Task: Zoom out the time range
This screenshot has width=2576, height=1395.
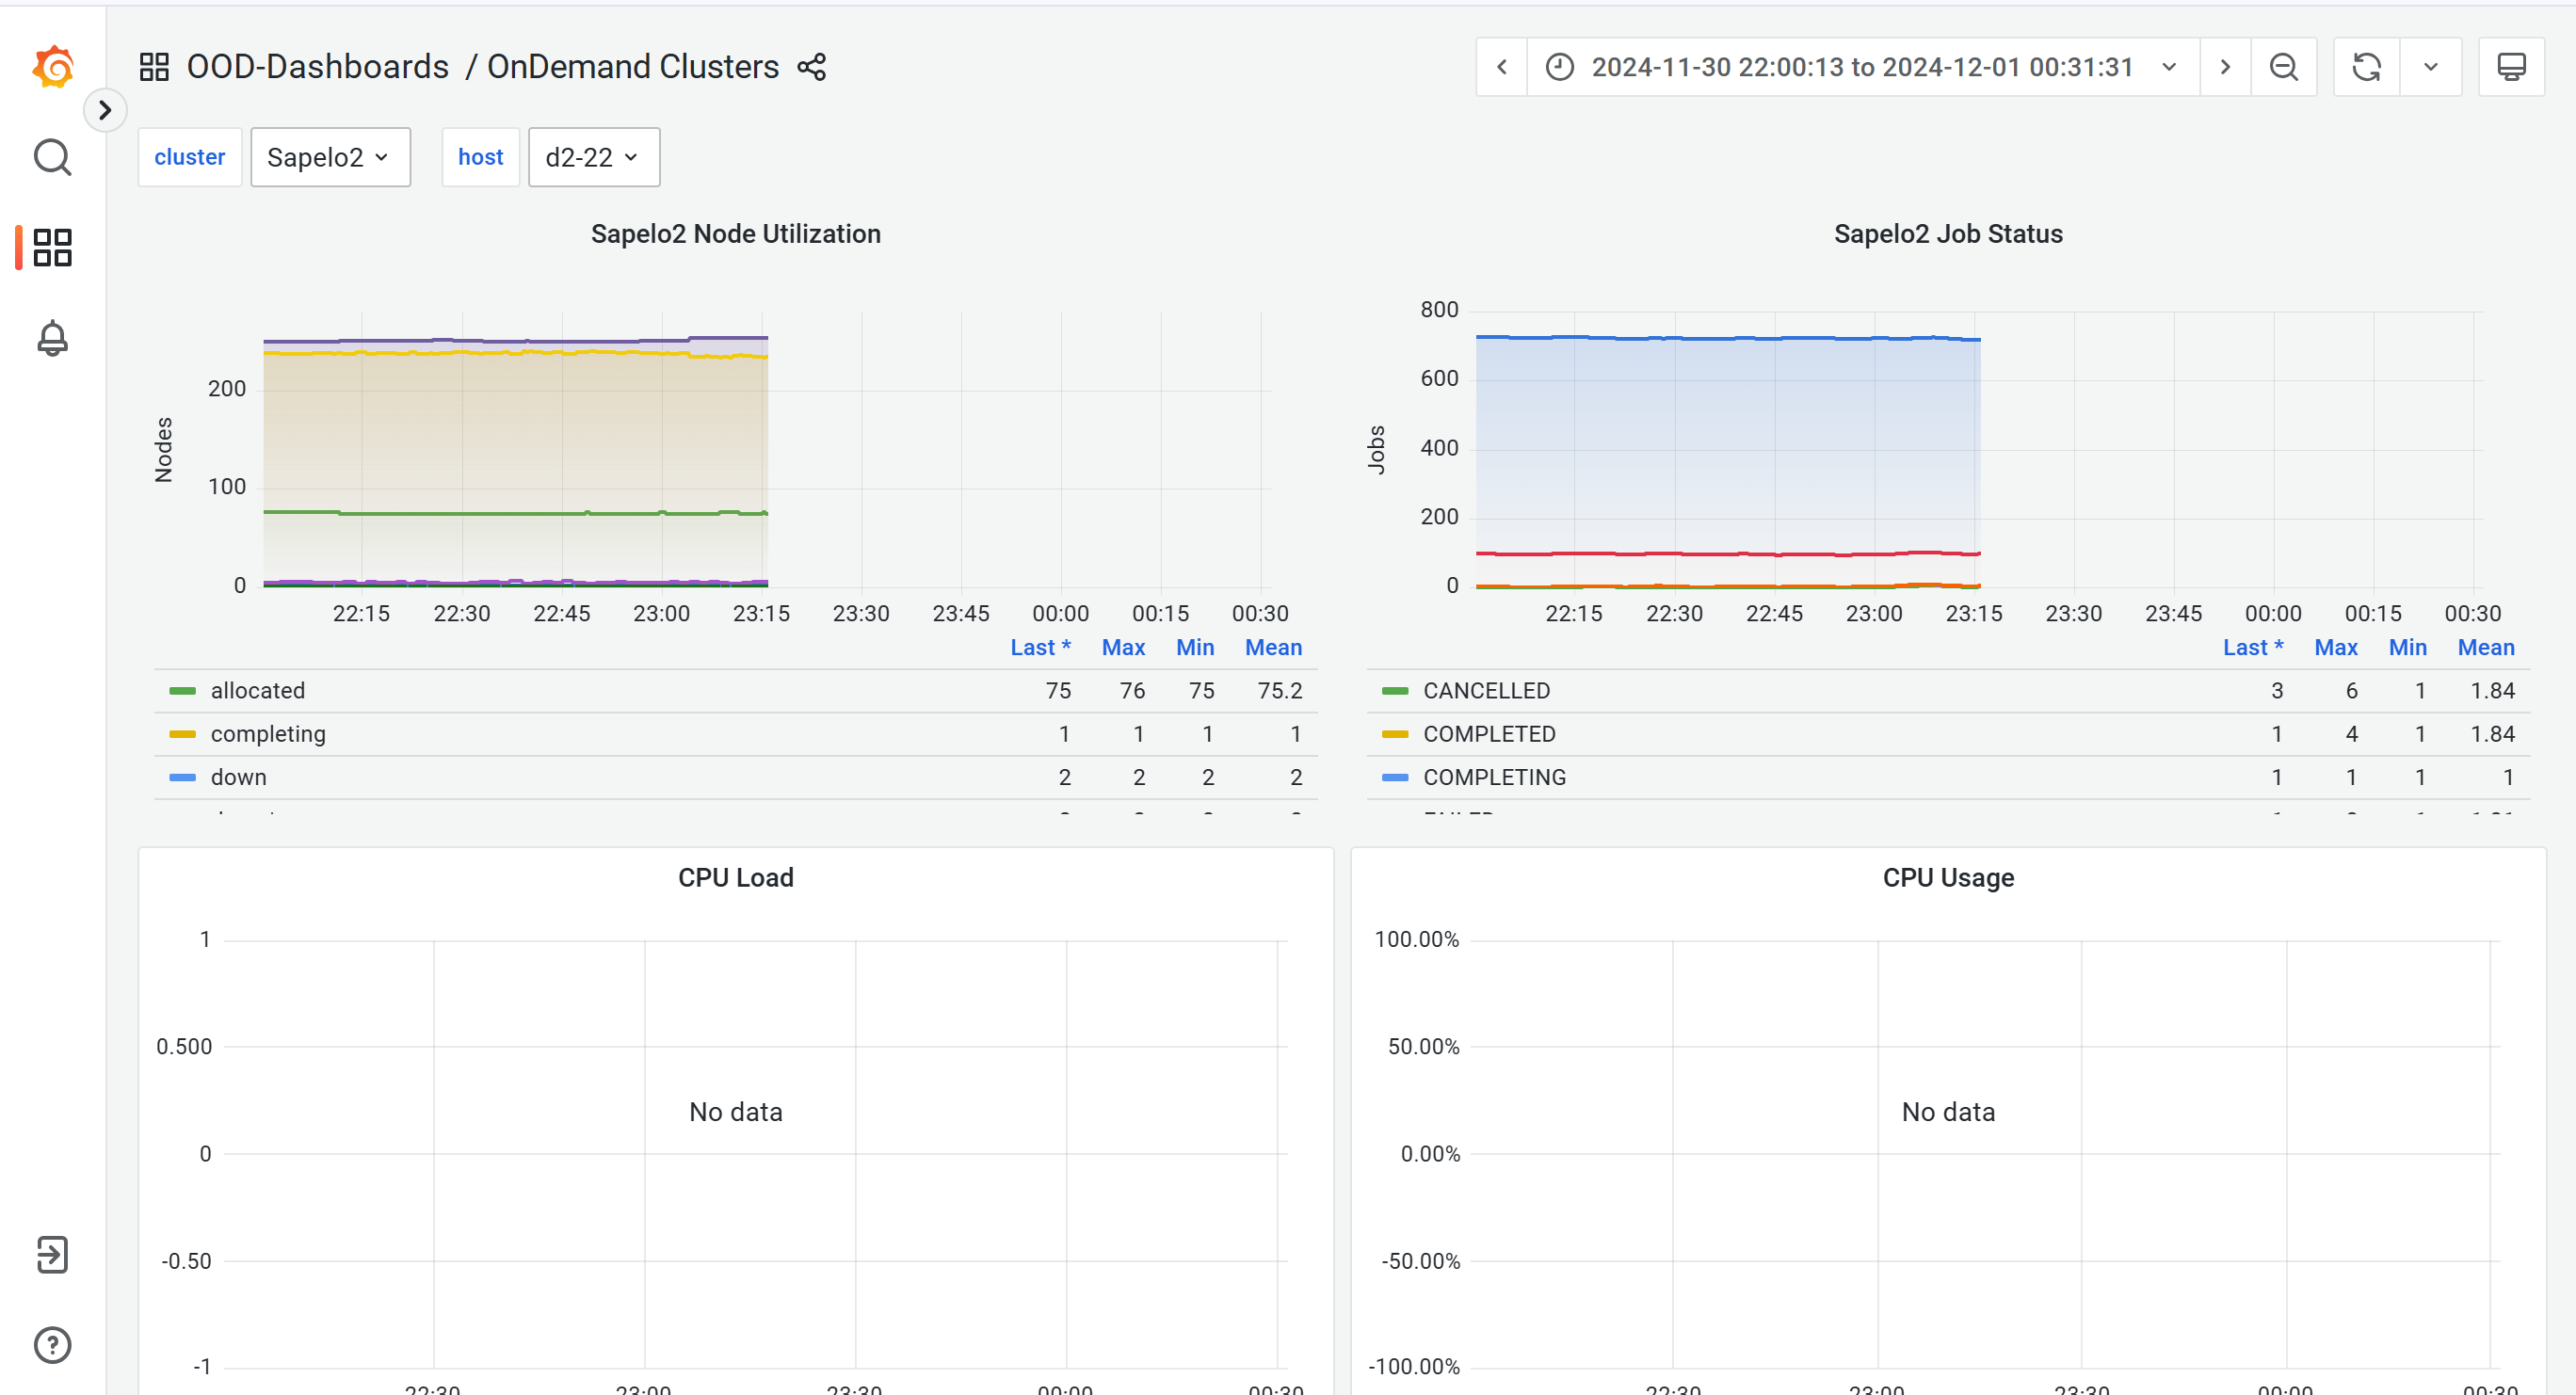Action: (x=2283, y=67)
